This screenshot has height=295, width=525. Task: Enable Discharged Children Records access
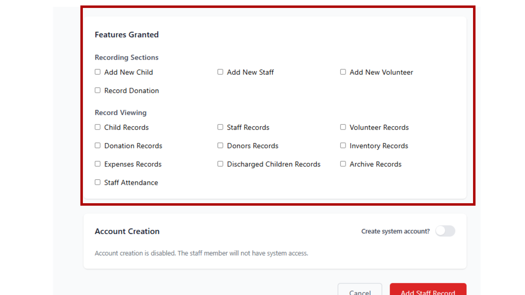220,164
